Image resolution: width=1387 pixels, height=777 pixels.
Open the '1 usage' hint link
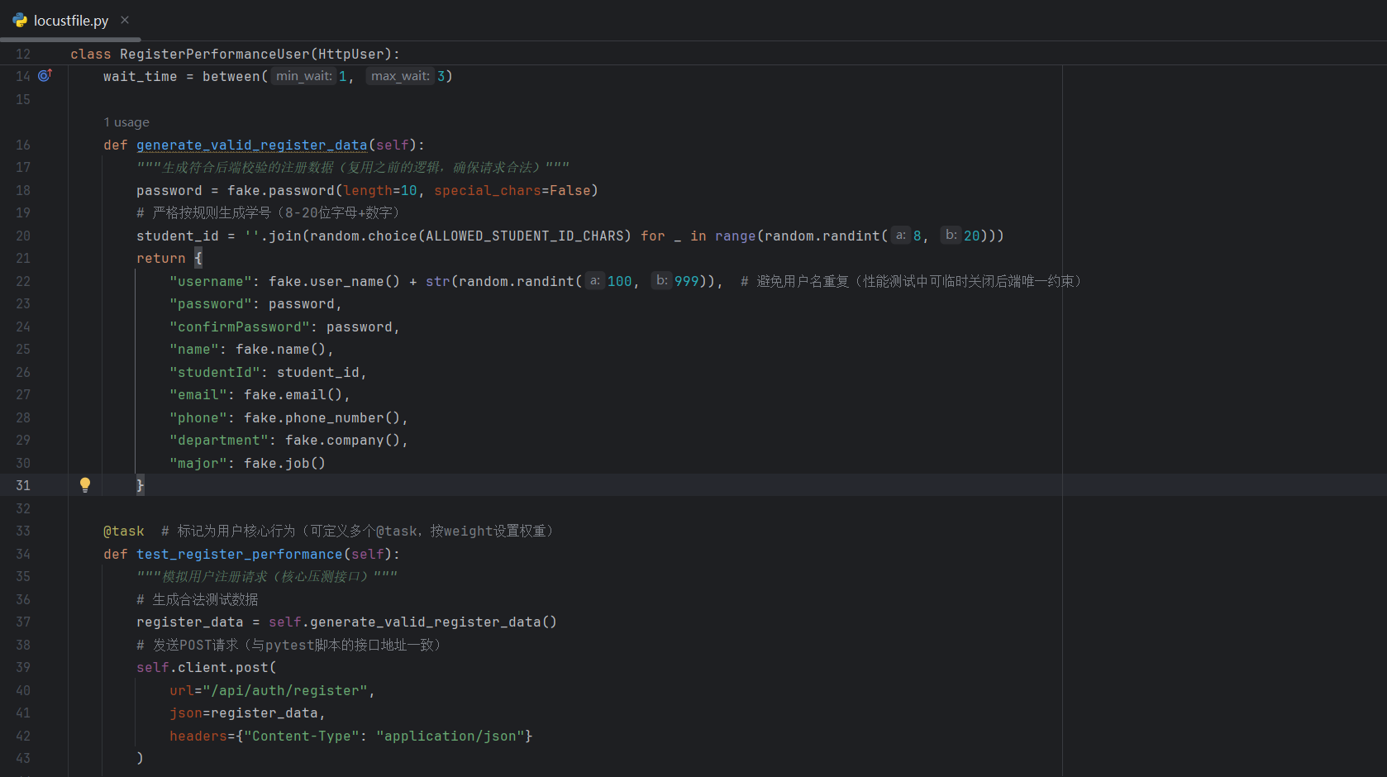pyautogui.click(x=126, y=122)
